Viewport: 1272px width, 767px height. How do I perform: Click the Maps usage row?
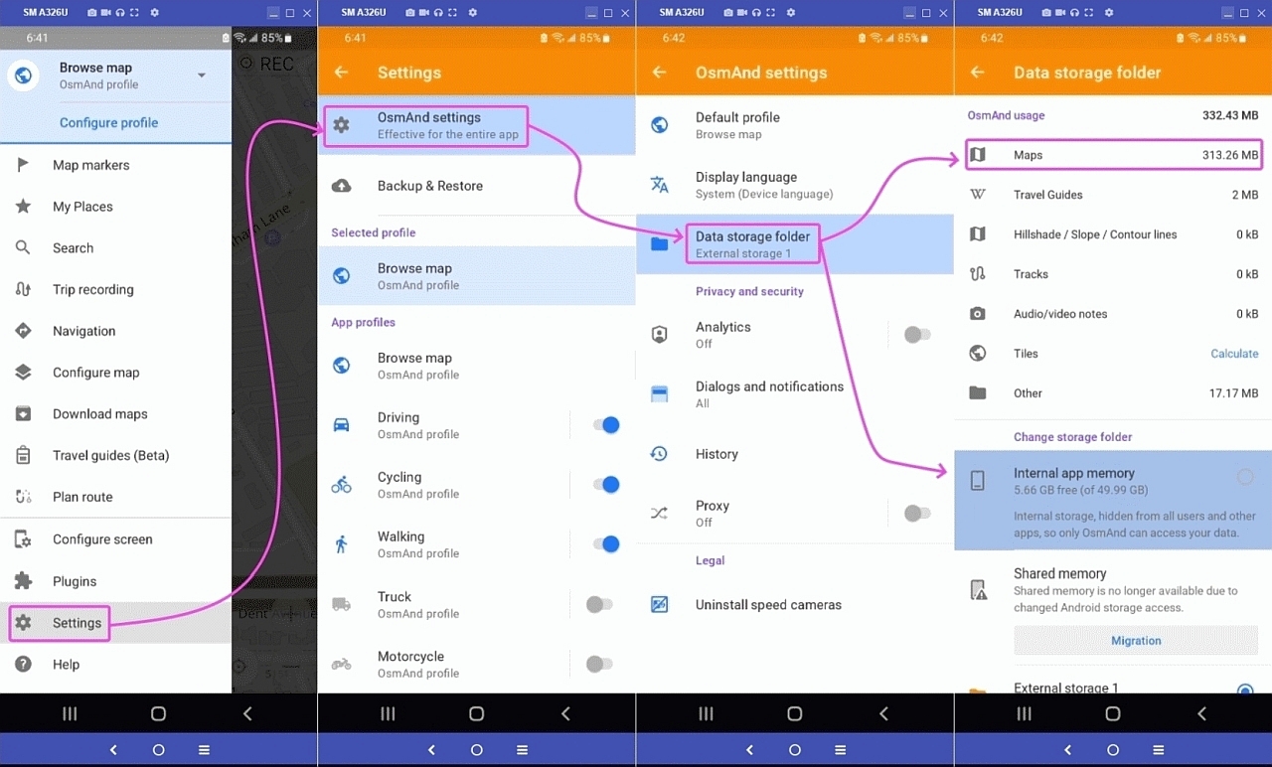[1113, 155]
